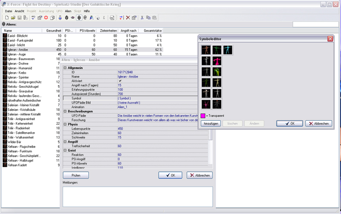Click OK in the Symboleditor dialog
This screenshot has height=214, width=341.
[289, 124]
